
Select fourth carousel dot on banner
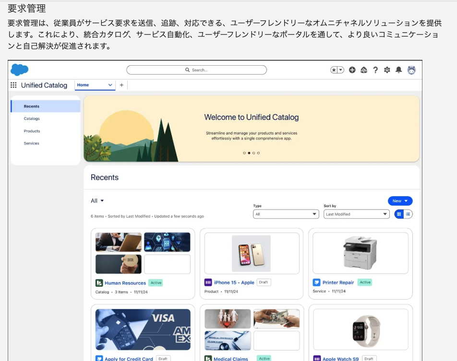coord(258,153)
